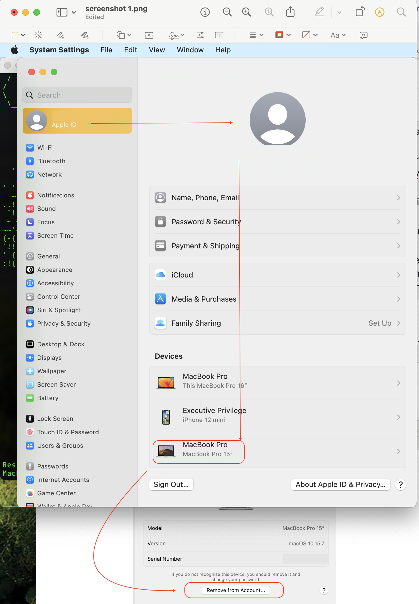The height and width of the screenshot is (604, 419).
Task: Select the Instant Alpha wand tool
Action: click(38, 35)
